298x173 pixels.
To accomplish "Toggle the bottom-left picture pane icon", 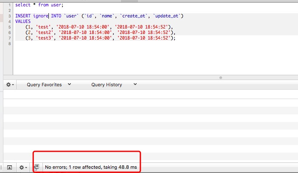I will click(9, 167).
